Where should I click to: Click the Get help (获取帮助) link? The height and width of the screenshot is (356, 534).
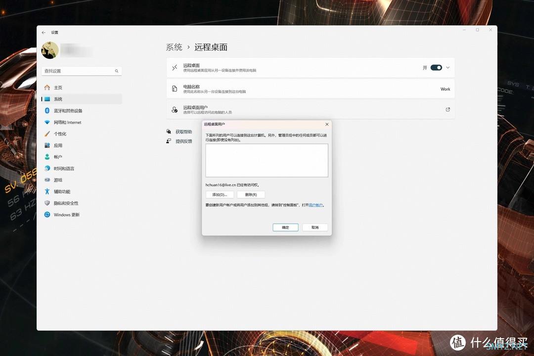click(x=183, y=132)
